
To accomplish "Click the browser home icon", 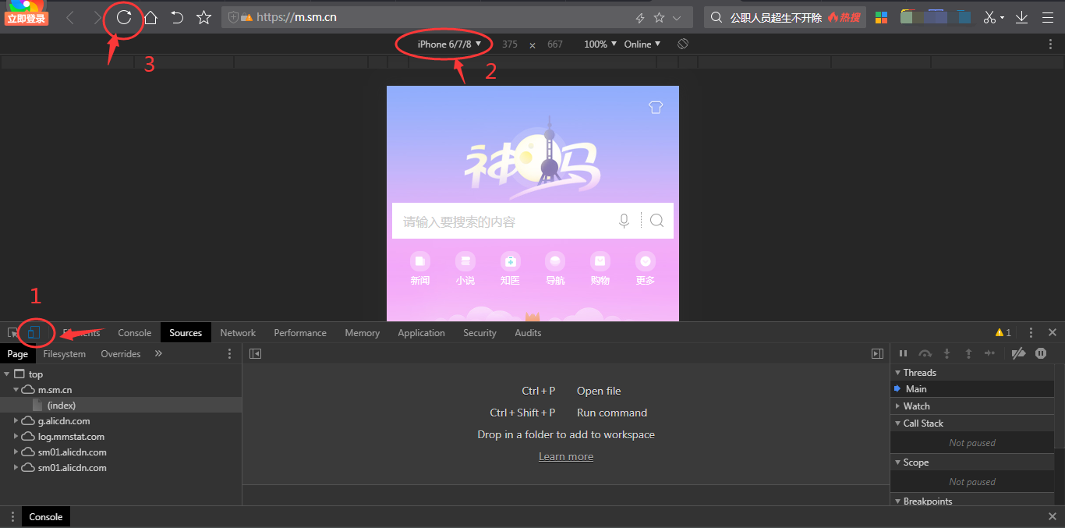I will pos(150,17).
